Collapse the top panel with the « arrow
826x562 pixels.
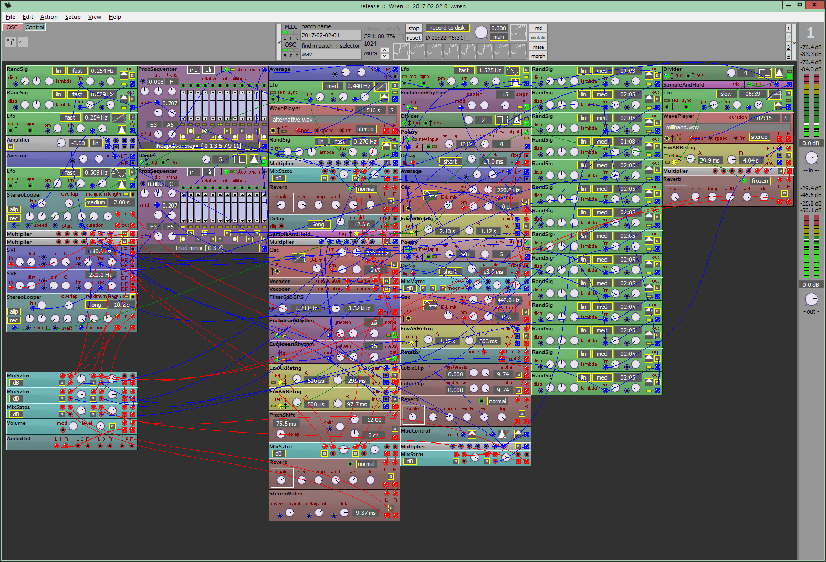279,43
